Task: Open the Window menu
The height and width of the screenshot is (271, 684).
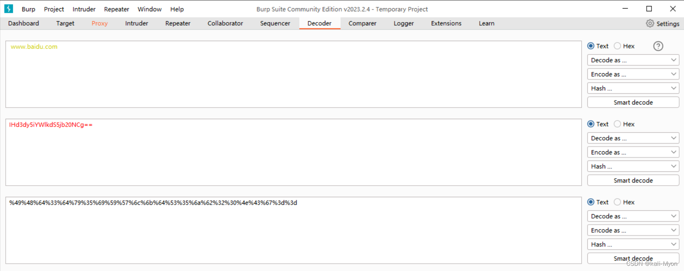Action: 150,9
